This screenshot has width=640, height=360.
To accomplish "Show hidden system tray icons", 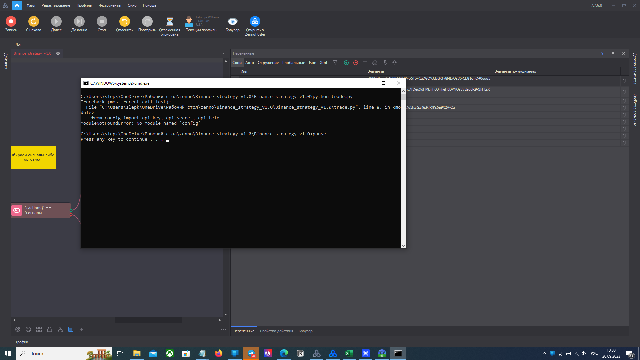I will (544, 353).
